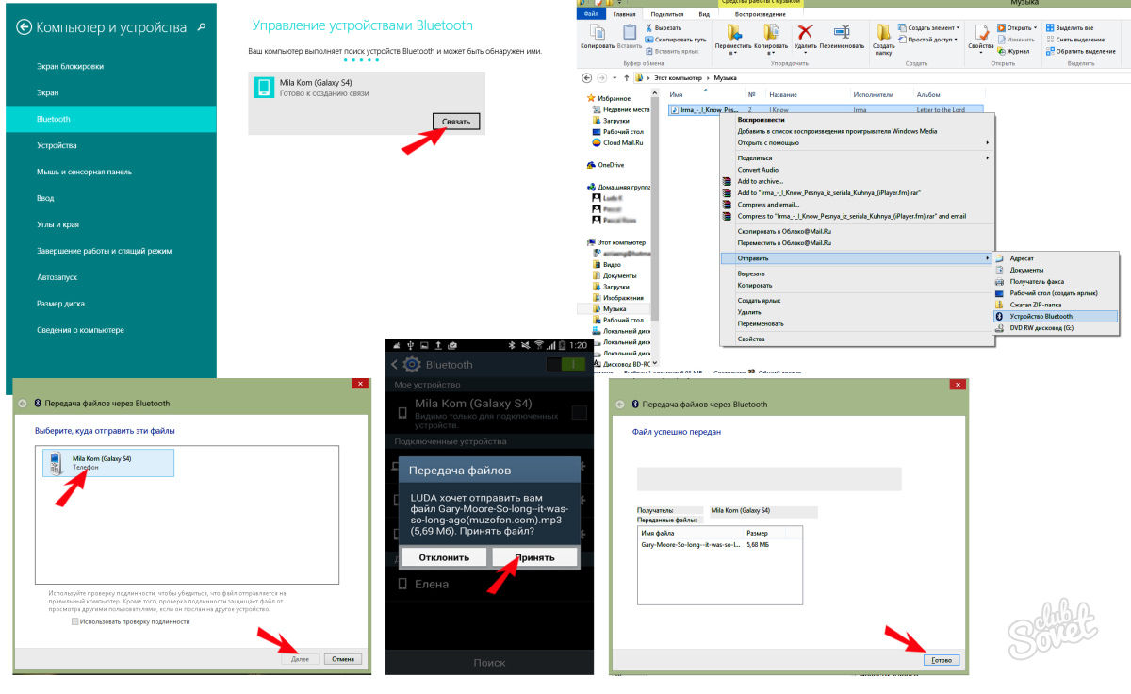
Task: Switch to the View (Вид) ribbon tab
Action: (704, 15)
